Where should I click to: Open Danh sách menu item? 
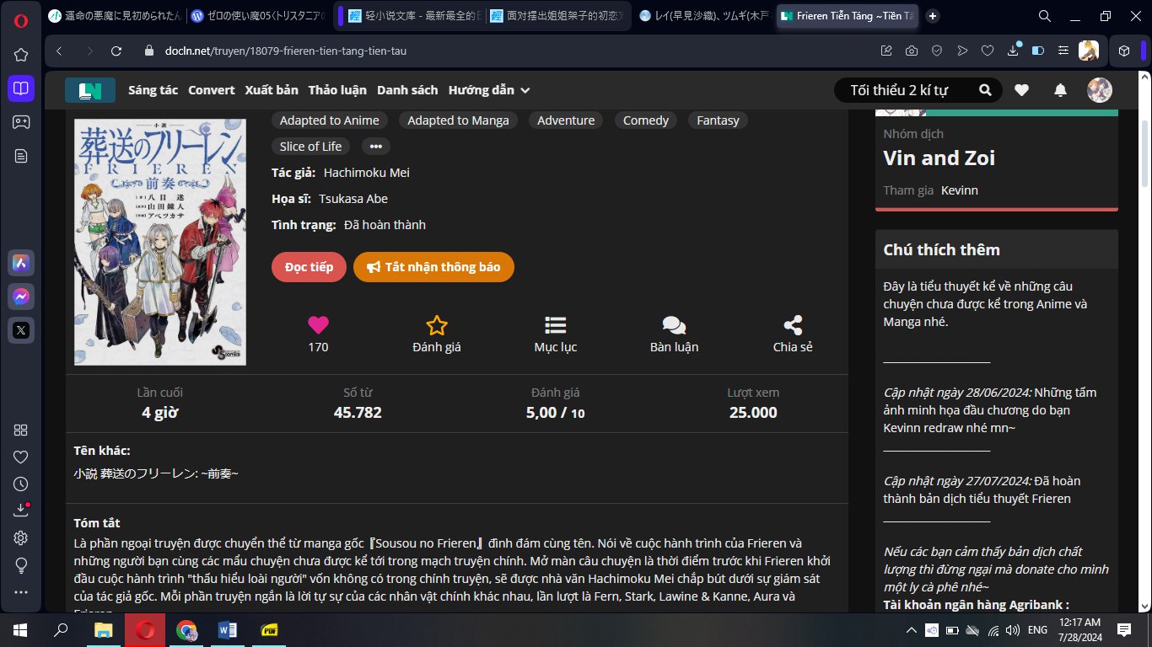407,90
